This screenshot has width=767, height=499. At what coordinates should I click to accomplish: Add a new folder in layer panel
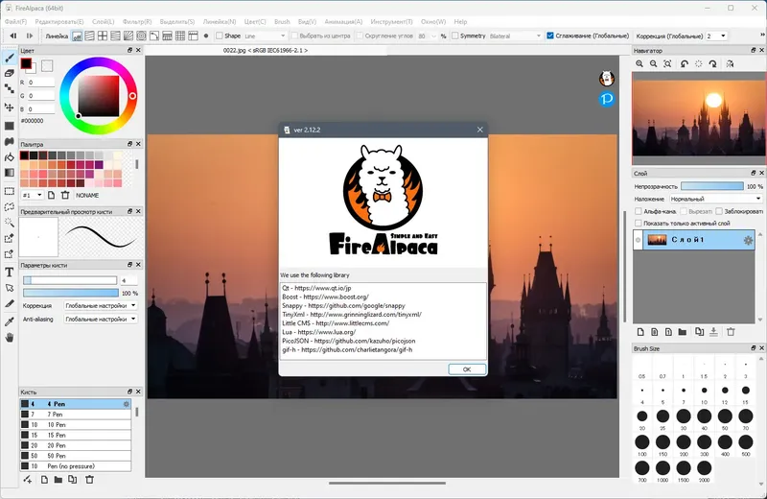(x=683, y=332)
